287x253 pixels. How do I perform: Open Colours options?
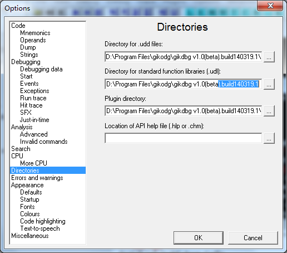[30, 214]
